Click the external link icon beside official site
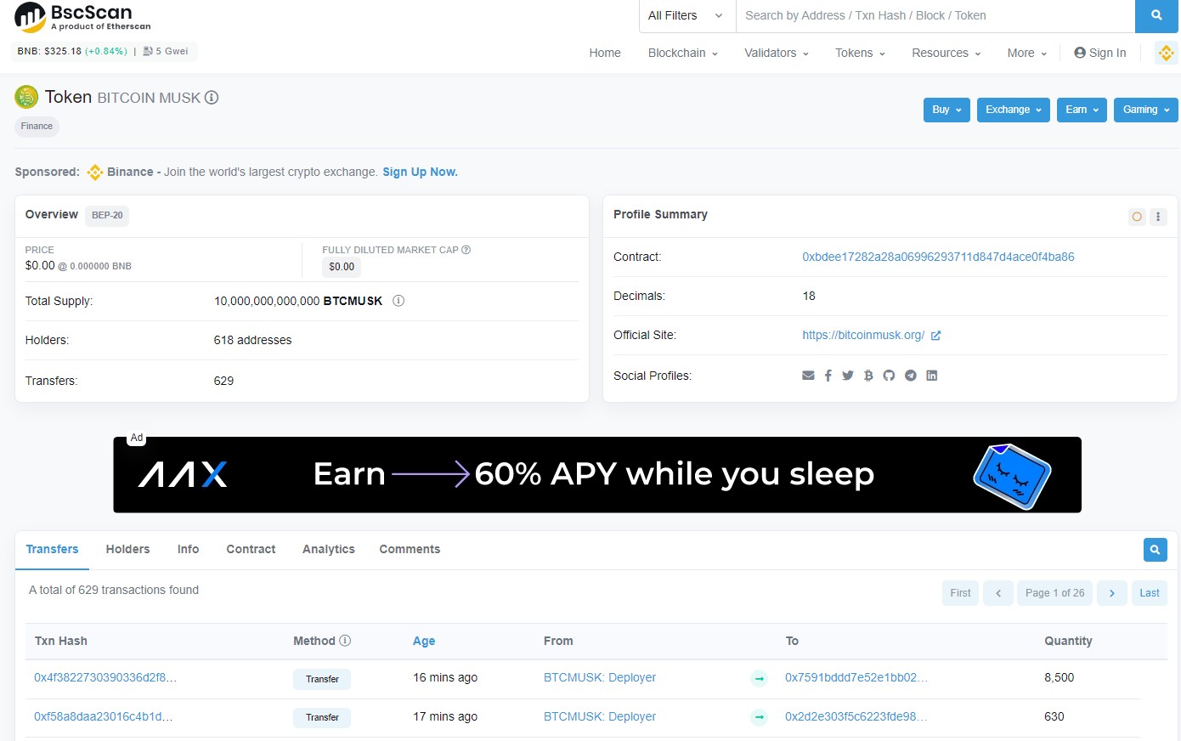Screen dimensions: 1181x741 coord(935,336)
